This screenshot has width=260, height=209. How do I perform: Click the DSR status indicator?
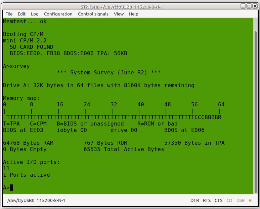tap(241, 200)
